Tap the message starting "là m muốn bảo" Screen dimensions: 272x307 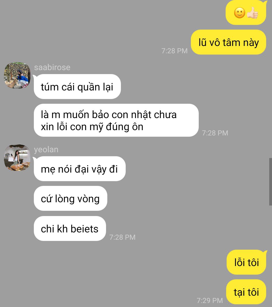pyautogui.click(x=116, y=120)
